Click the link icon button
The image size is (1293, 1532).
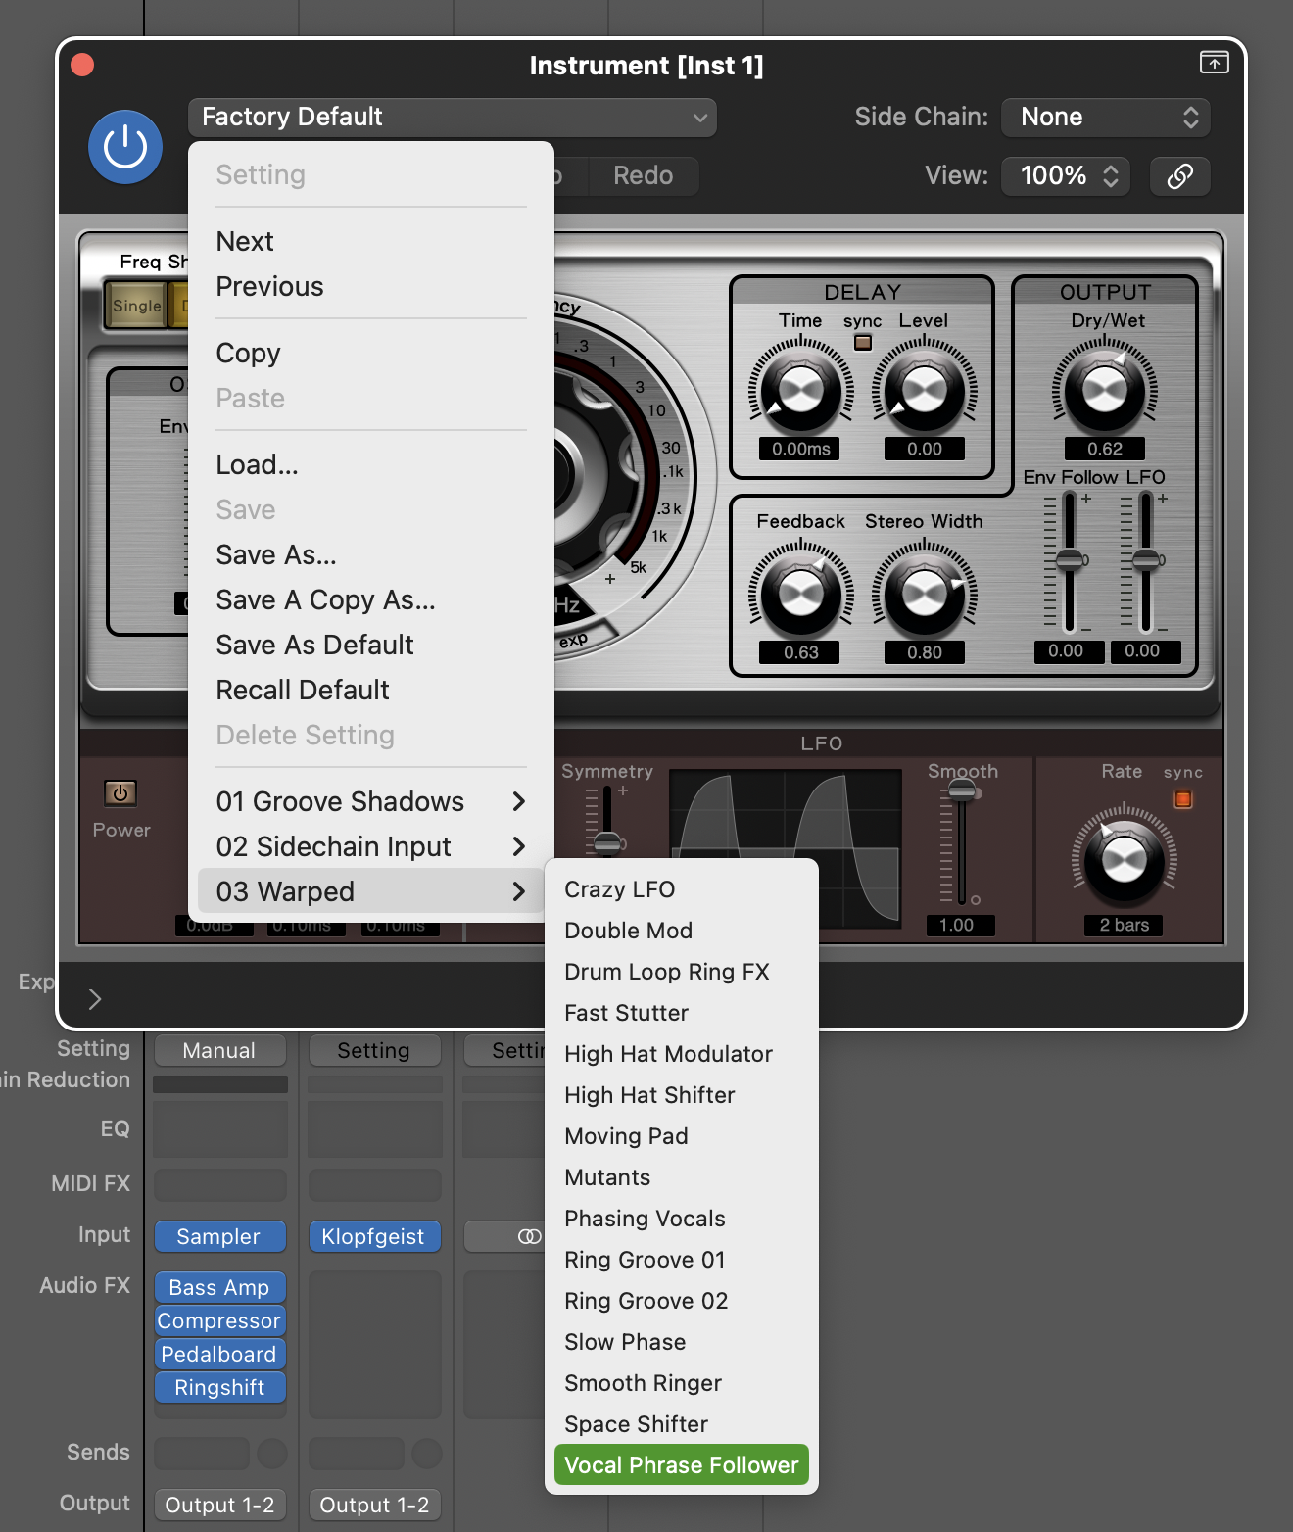pos(1180,176)
